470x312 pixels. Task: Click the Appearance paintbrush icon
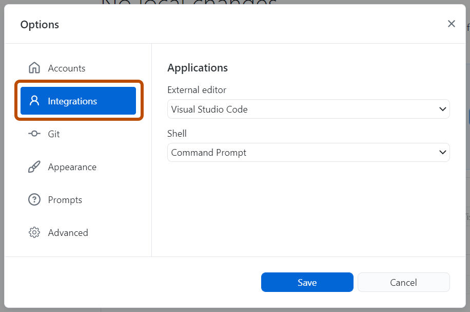34,167
